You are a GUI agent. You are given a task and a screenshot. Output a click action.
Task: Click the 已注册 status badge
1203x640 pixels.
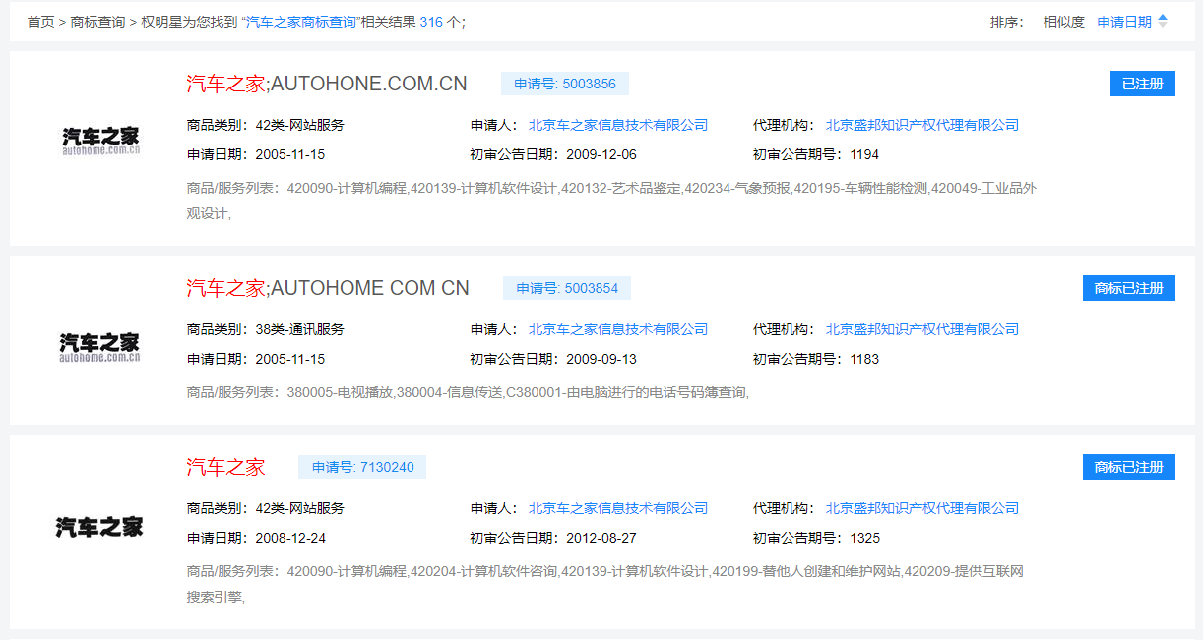coord(1143,84)
